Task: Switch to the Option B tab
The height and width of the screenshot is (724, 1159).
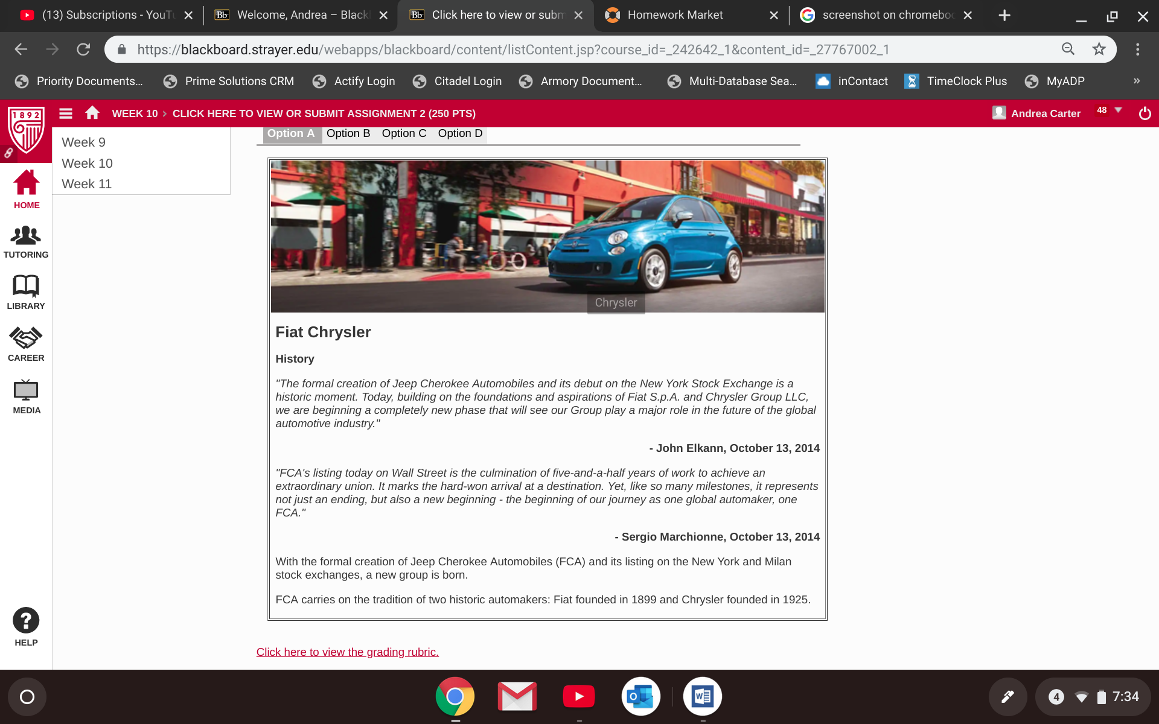Action: pyautogui.click(x=348, y=133)
